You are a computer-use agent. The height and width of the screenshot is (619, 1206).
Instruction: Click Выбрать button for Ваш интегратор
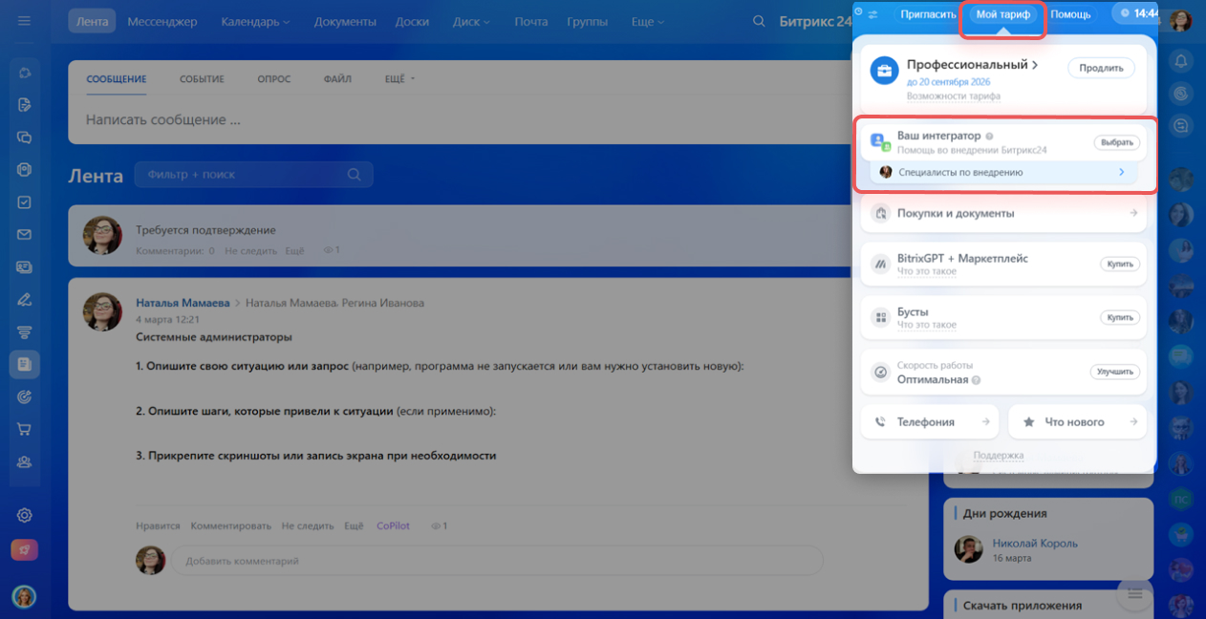pos(1116,142)
